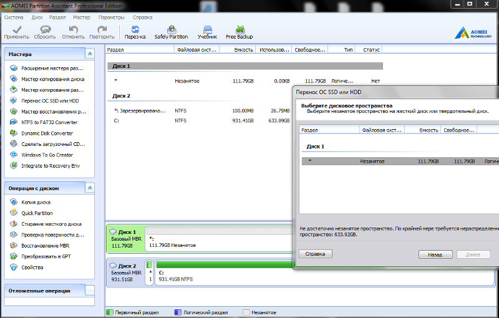
Task: Open the Справка menu
Action: point(143,17)
